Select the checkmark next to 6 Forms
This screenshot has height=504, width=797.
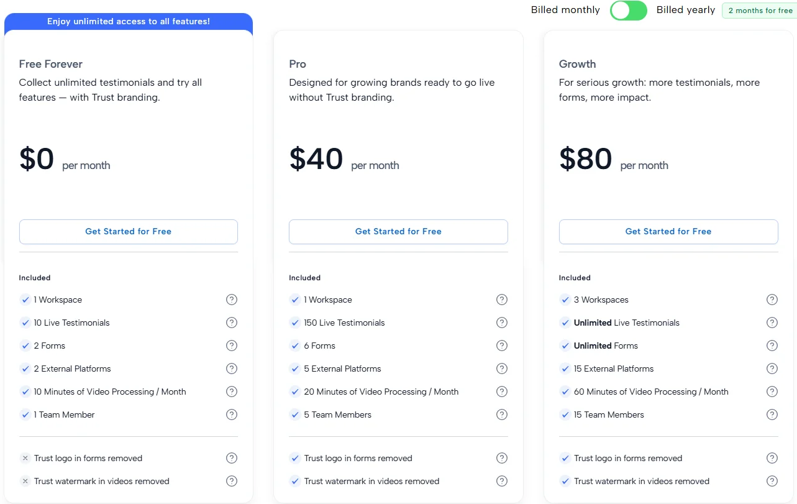coord(295,346)
